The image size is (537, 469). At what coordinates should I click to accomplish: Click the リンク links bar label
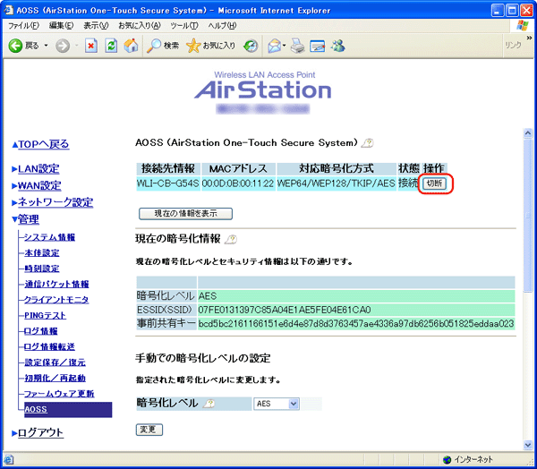tap(513, 46)
